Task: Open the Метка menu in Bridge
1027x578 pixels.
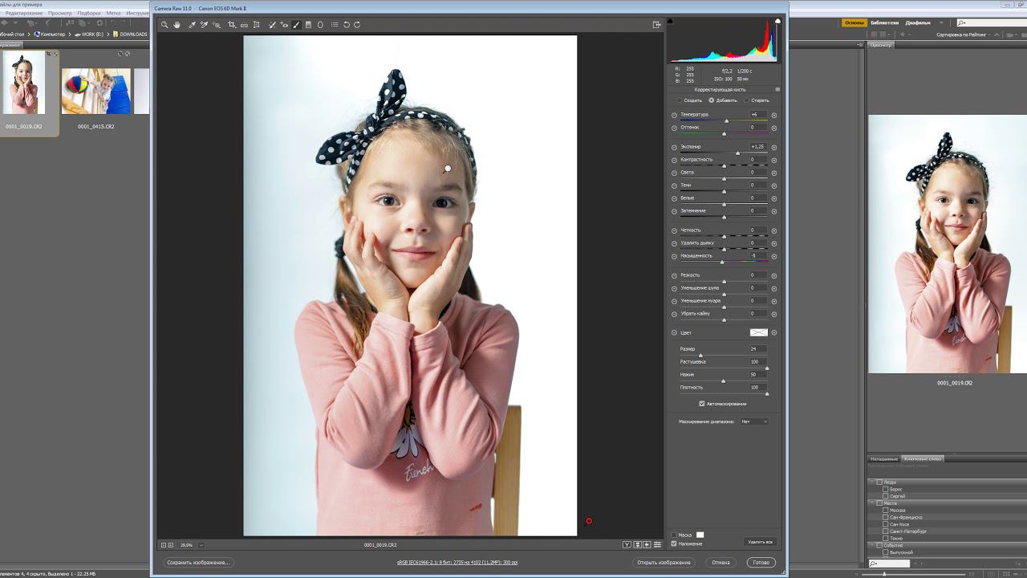Action: click(x=113, y=13)
